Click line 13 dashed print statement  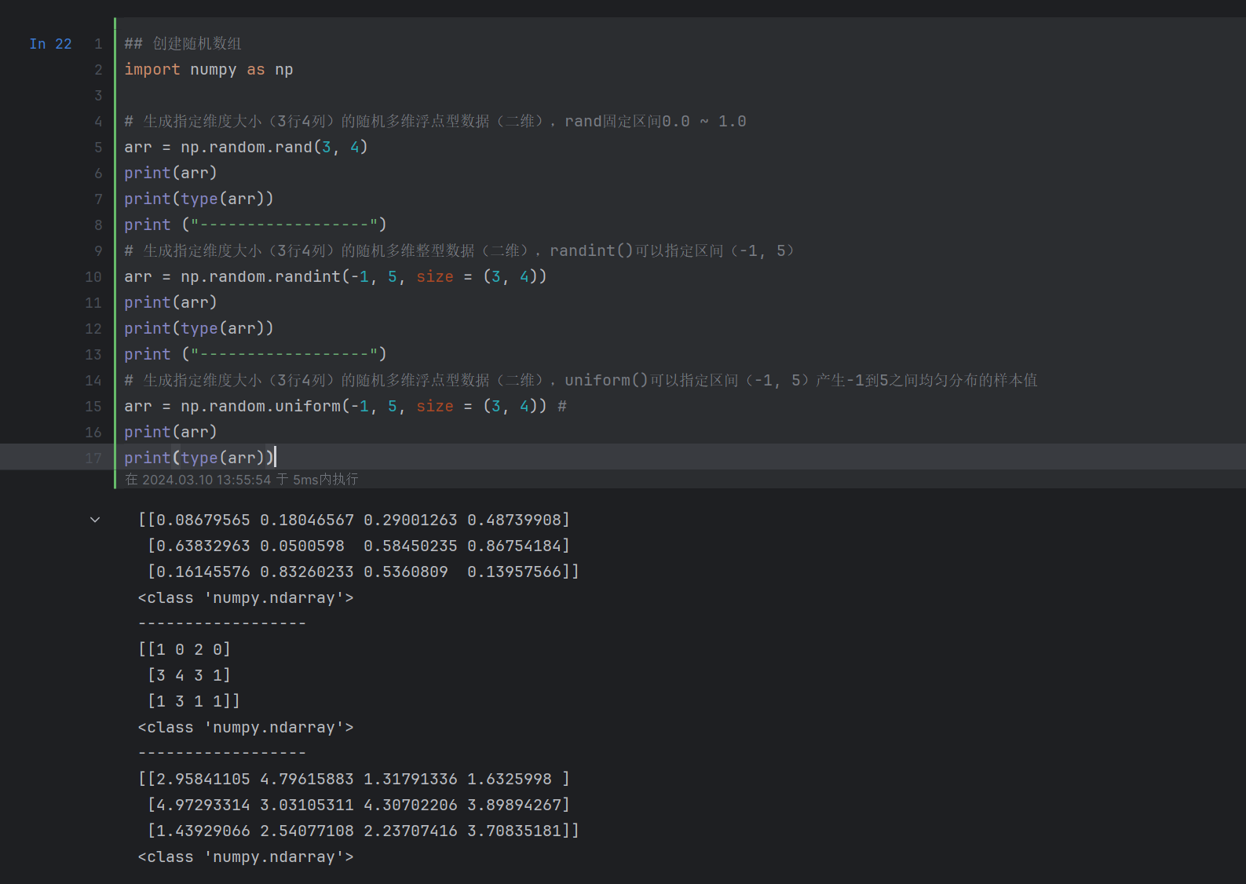click(x=255, y=355)
